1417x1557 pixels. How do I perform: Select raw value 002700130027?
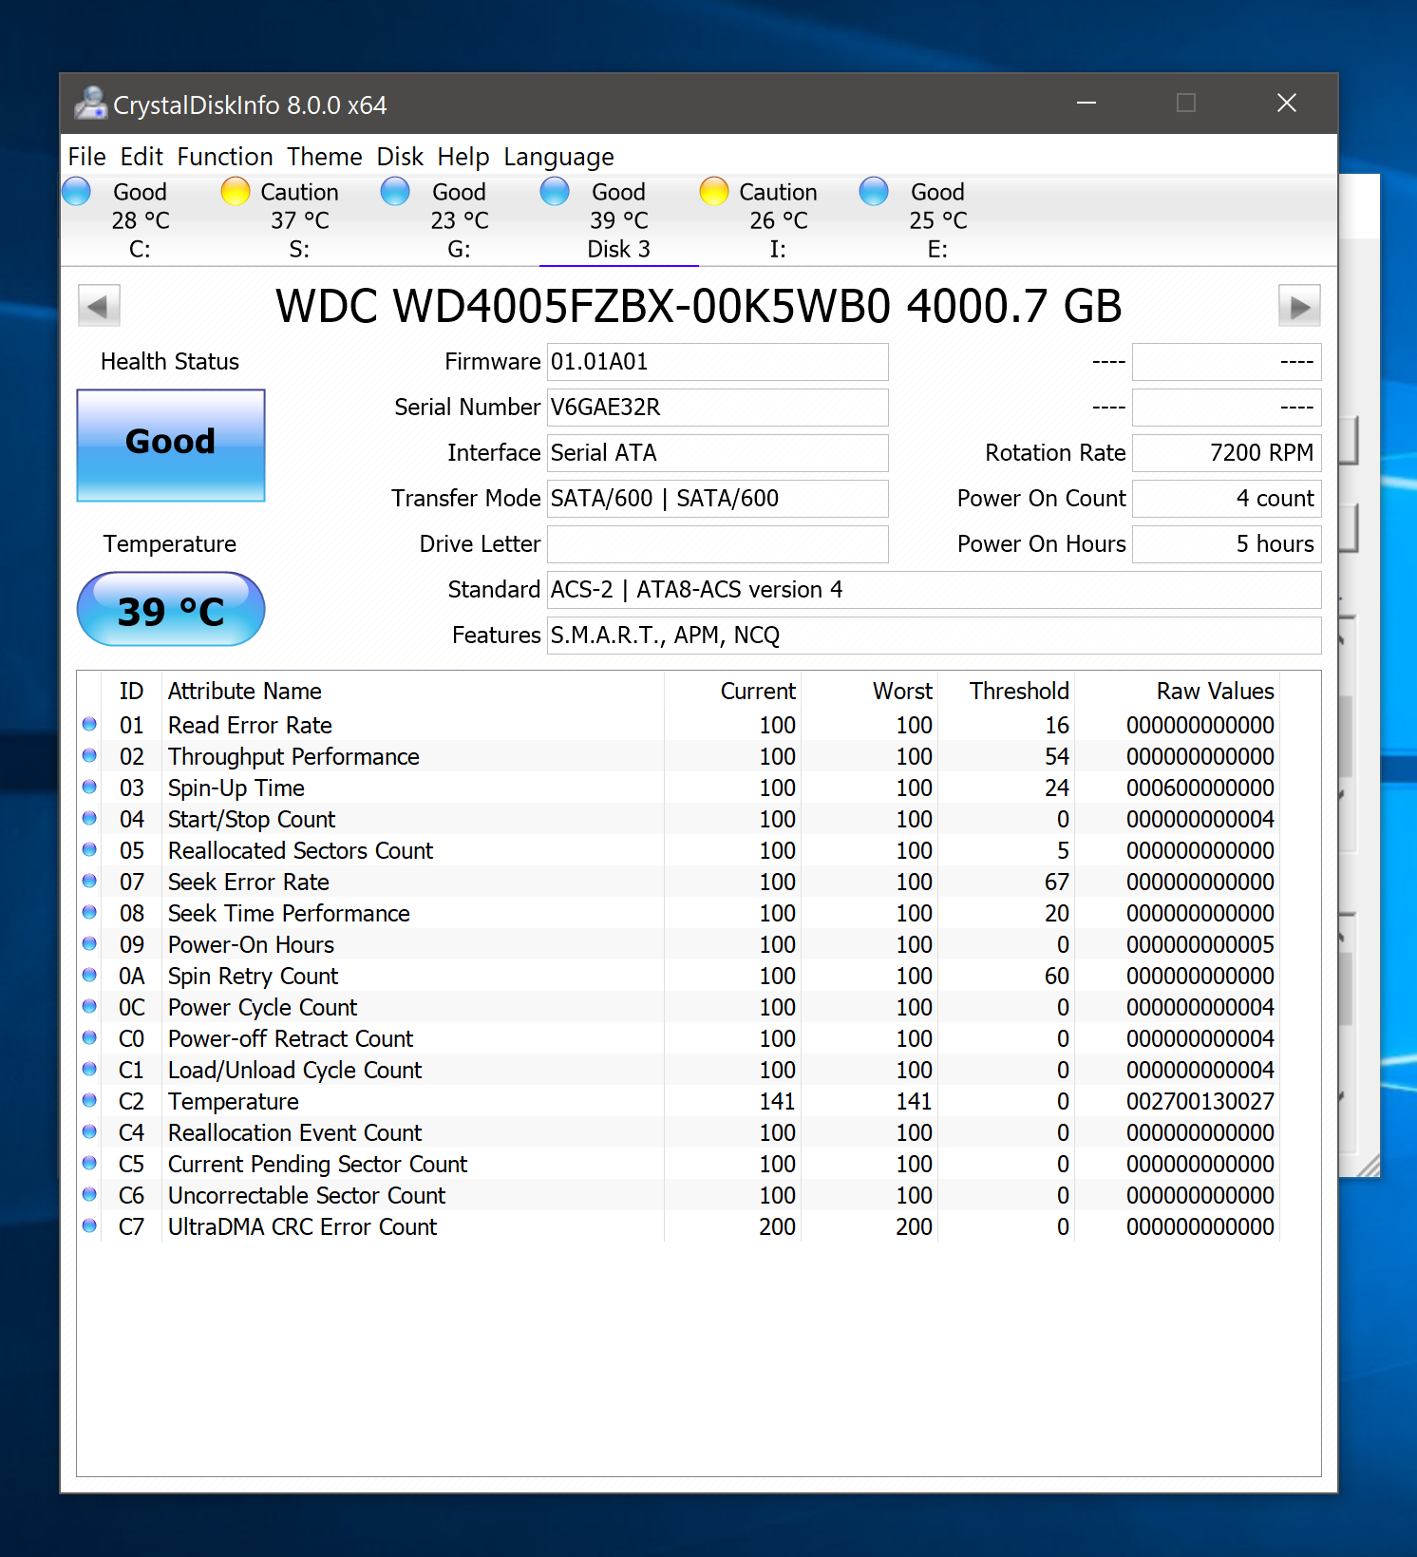1200,1102
